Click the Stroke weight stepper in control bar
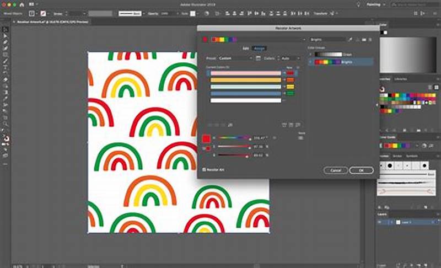The width and height of the screenshot is (441, 268). [x=66, y=13]
